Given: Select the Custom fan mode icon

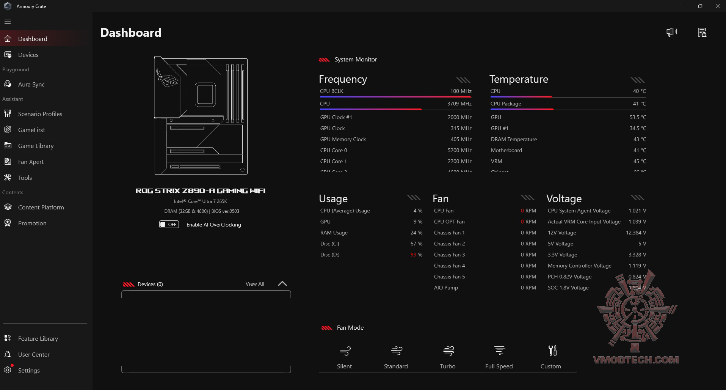Looking at the screenshot, I should (x=552, y=351).
